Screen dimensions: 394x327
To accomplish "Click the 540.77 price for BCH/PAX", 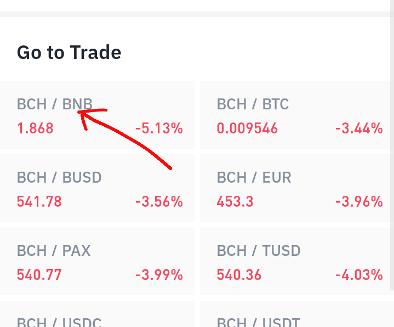I will pyautogui.click(x=39, y=275).
